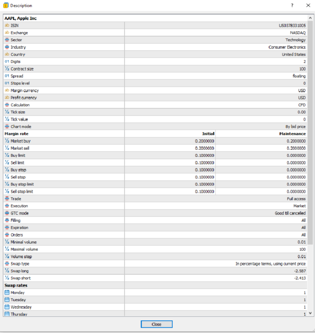Viewport: 315px width, 335px height.
Task: Click the 'CFD' calculation value
Action: (302, 105)
